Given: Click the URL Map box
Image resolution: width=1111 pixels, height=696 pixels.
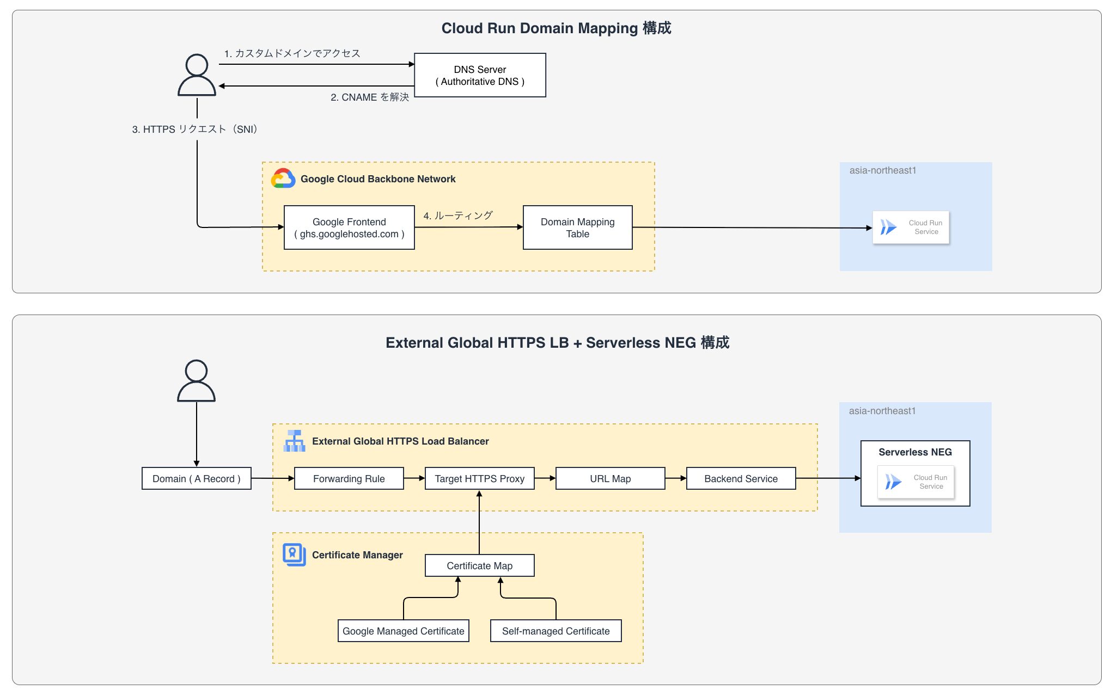Looking at the screenshot, I should click(610, 478).
